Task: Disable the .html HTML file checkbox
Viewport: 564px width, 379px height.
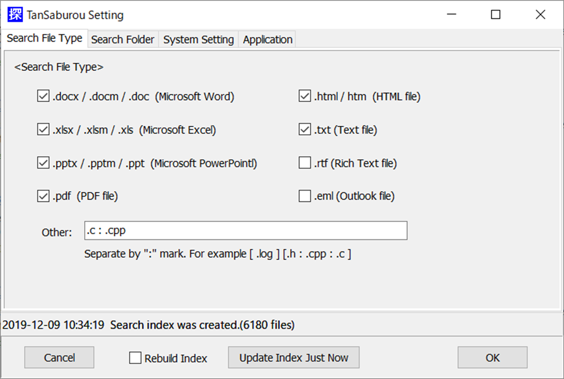Action: click(x=304, y=95)
